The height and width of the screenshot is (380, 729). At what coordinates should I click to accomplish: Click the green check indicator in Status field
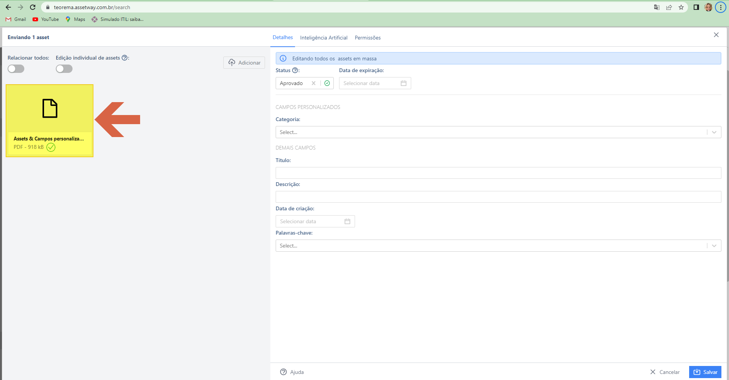(327, 83)
